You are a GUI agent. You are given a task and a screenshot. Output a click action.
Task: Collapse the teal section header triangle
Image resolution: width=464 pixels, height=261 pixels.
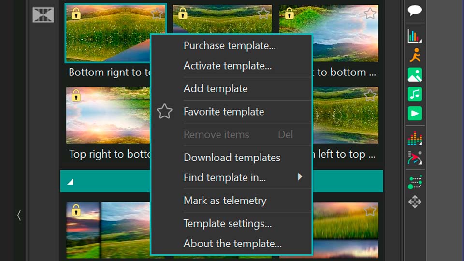[x=71, y=182]
